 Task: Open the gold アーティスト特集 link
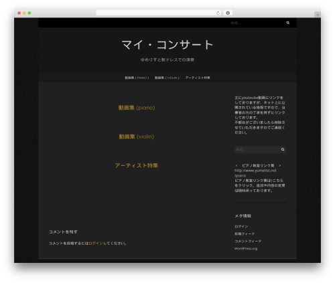pyautogui.click(x=137, y=165)
